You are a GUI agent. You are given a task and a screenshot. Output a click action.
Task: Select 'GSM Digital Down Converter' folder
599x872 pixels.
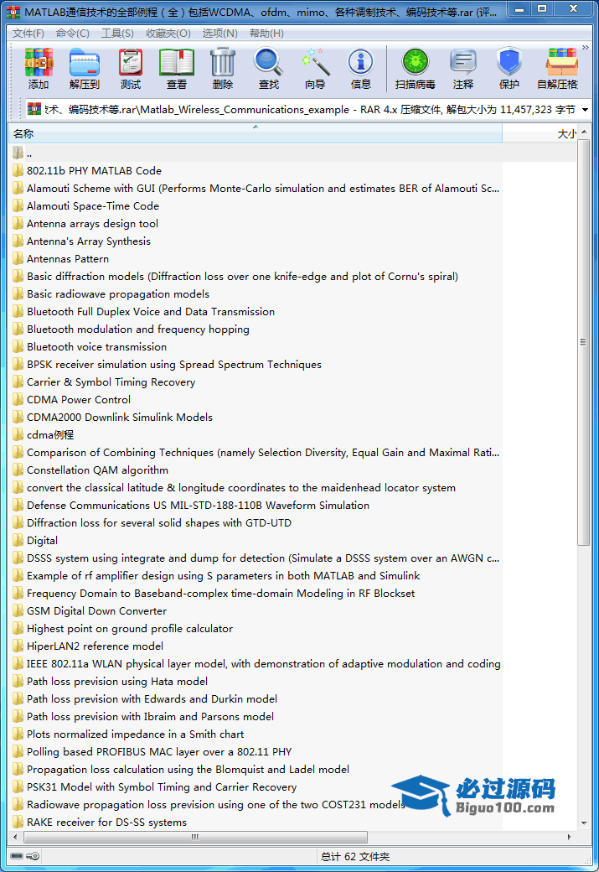(x=96, y=611)
